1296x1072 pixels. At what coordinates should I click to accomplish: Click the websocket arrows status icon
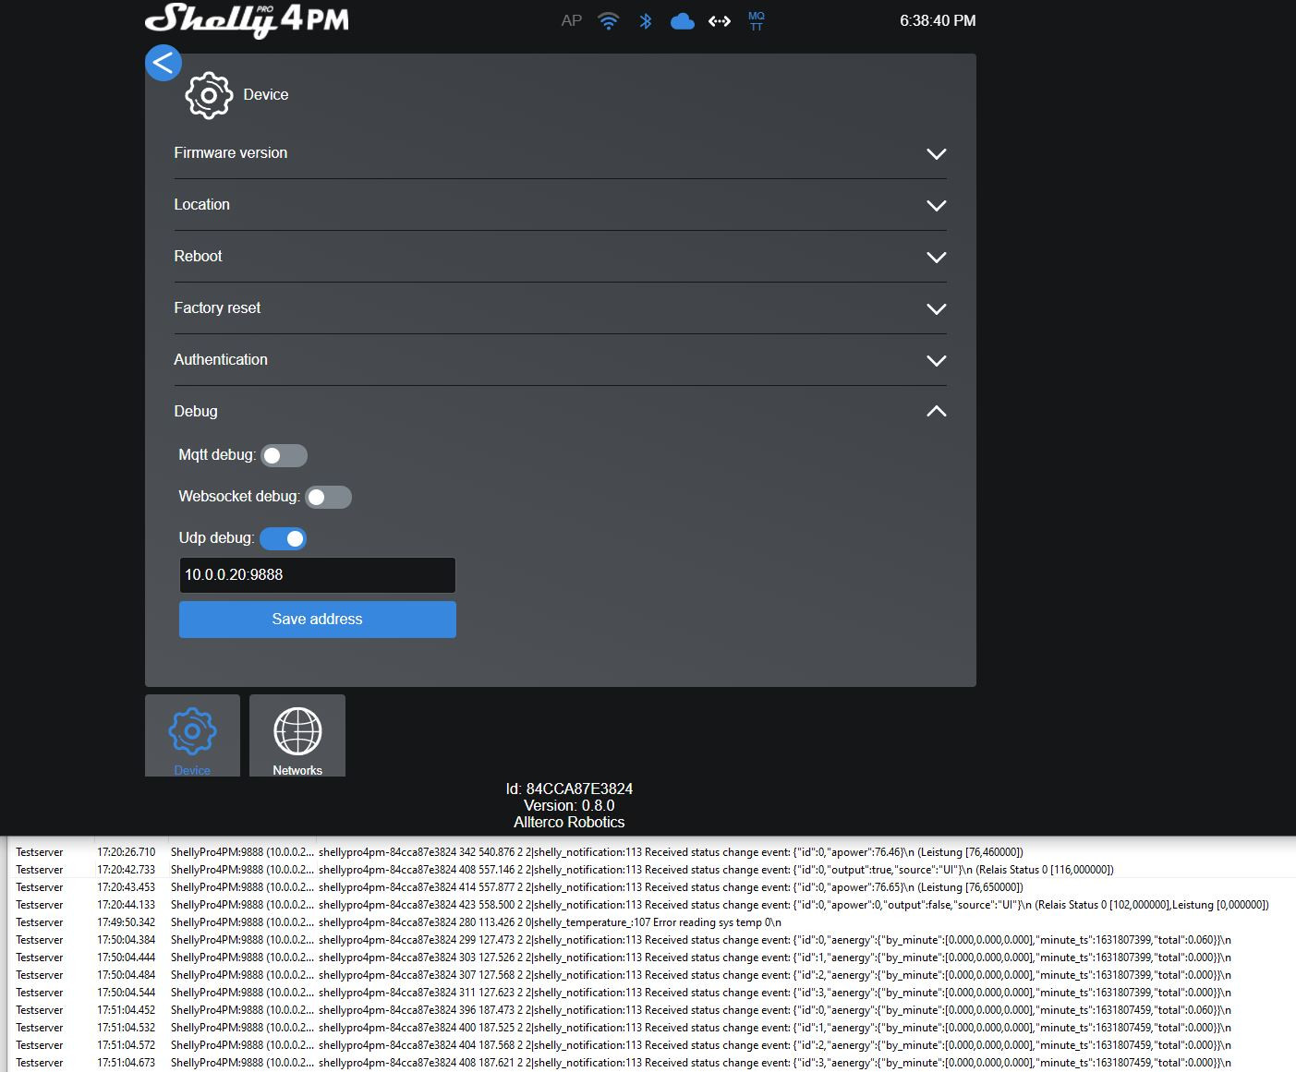coord(720,20)
